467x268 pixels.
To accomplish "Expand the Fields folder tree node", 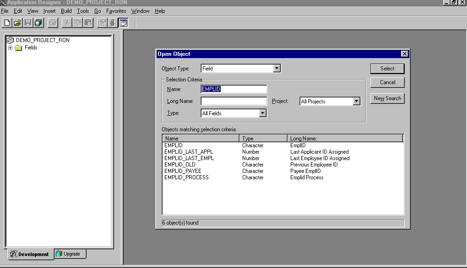I will 11,48.
